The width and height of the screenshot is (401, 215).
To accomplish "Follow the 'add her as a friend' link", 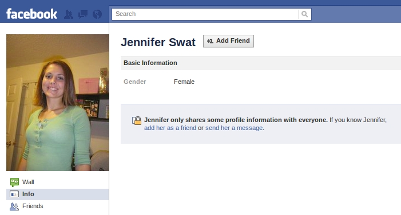I will [x=170, y=128].
